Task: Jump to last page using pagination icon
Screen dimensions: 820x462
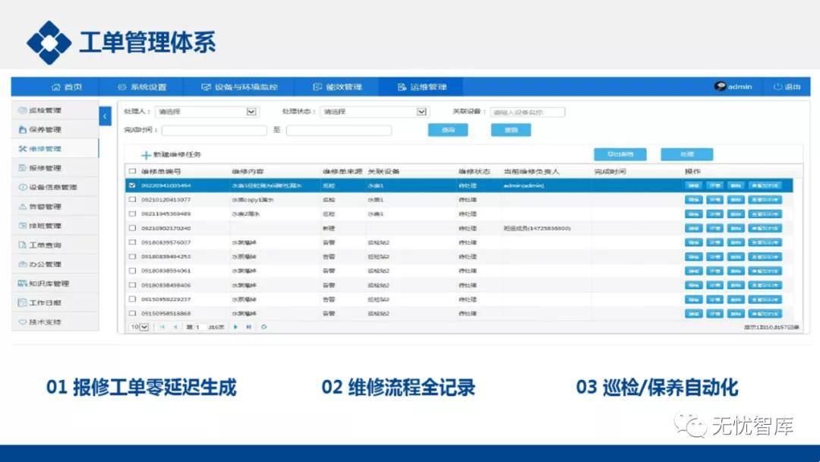Action: click(249, 327)
